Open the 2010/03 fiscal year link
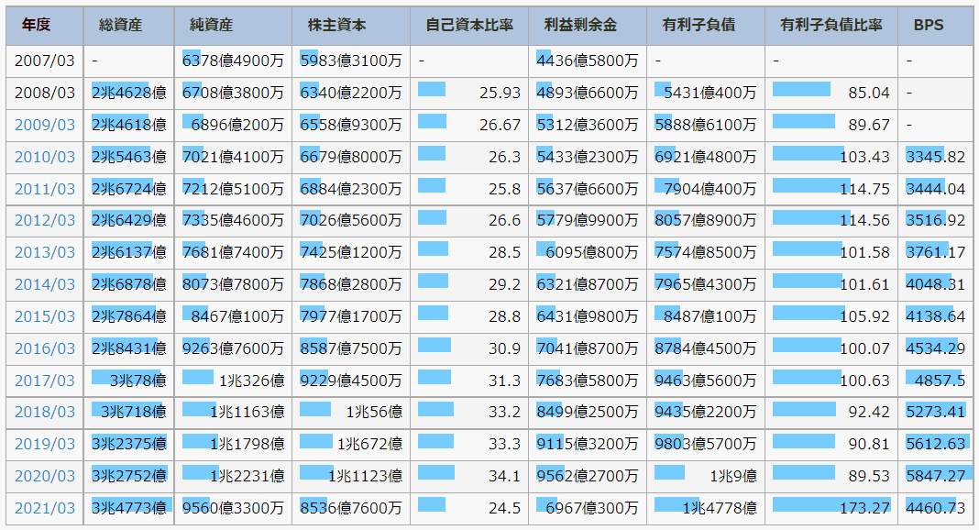Image resolution: width=979 pixels, height=530 pixels. tap(44, 157)
